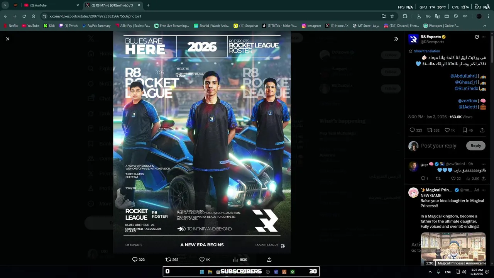494x278 pixels.
Task: Like the post via heart with 1K in panel
Action: coord(447,130)
